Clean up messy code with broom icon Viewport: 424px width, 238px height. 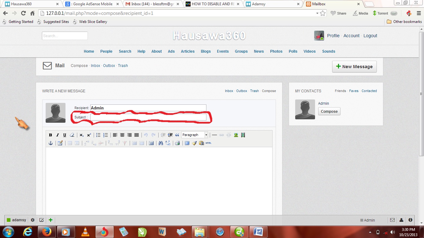point(194,143)
